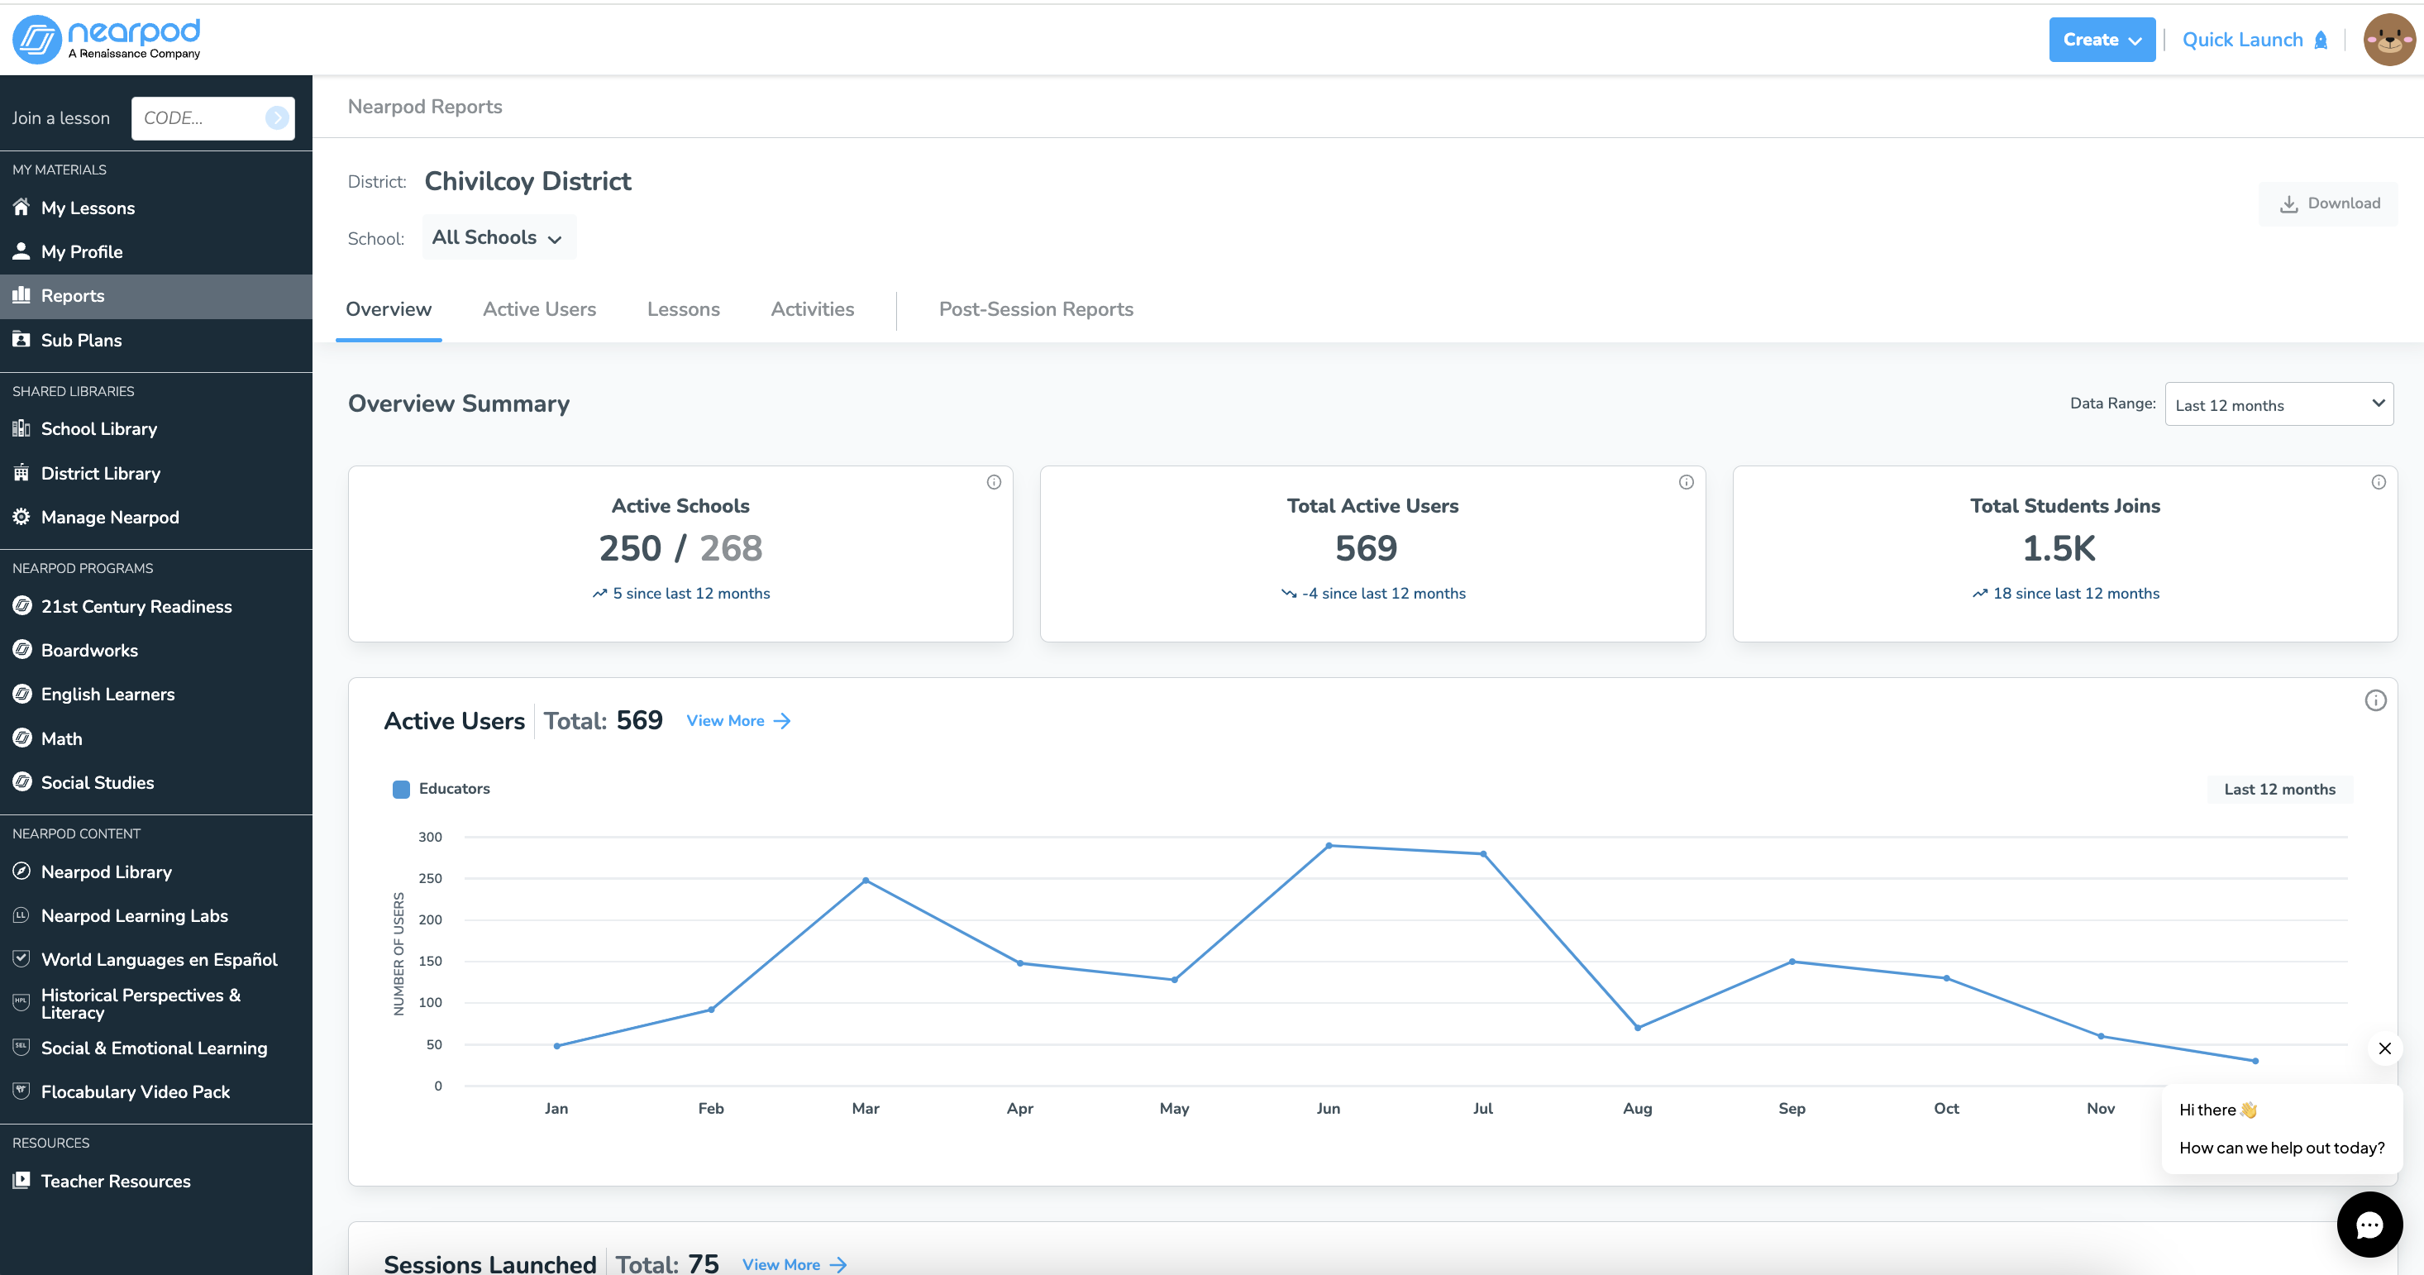Viewport: 2424px width, 1275px height.
Task: Click the Quick Launch rocket icon
Action: click(x=2321, y=40)
